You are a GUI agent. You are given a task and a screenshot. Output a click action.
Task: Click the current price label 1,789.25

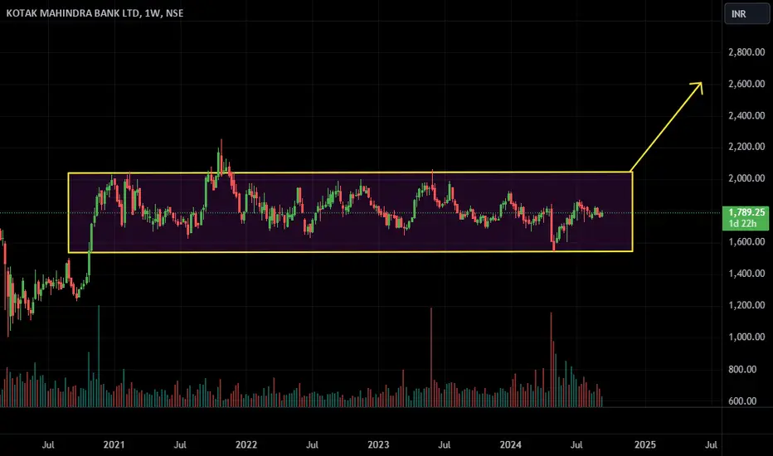coord(746,212)
